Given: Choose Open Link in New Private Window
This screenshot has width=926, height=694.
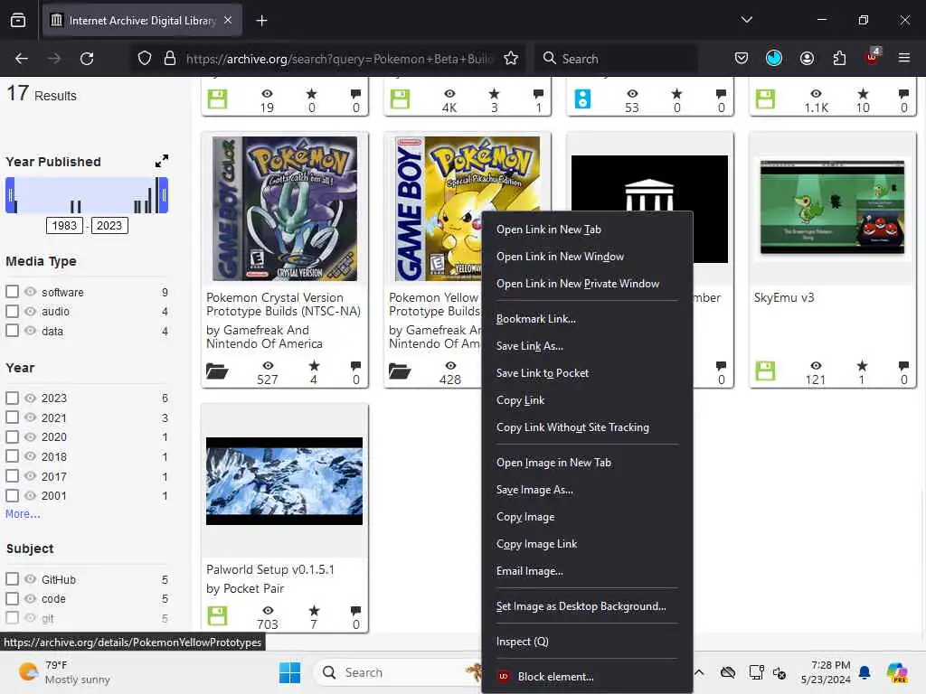Looking at the screenshot, I should pos(587,284).
